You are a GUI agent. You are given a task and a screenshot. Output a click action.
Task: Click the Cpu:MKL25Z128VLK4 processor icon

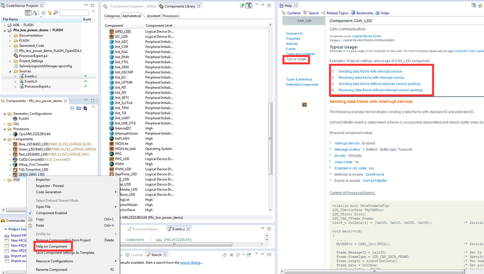click(15, 134)
